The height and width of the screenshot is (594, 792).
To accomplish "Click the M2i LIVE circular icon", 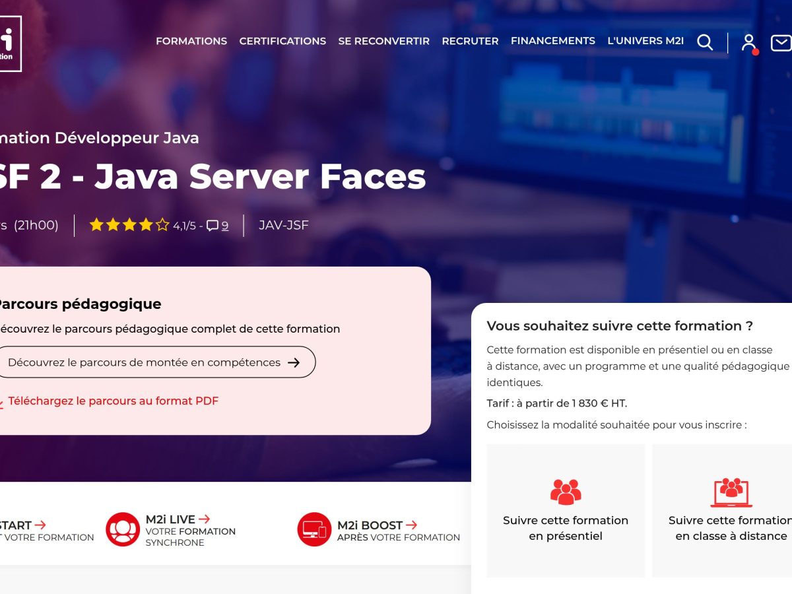I will [x=123, y=529].
